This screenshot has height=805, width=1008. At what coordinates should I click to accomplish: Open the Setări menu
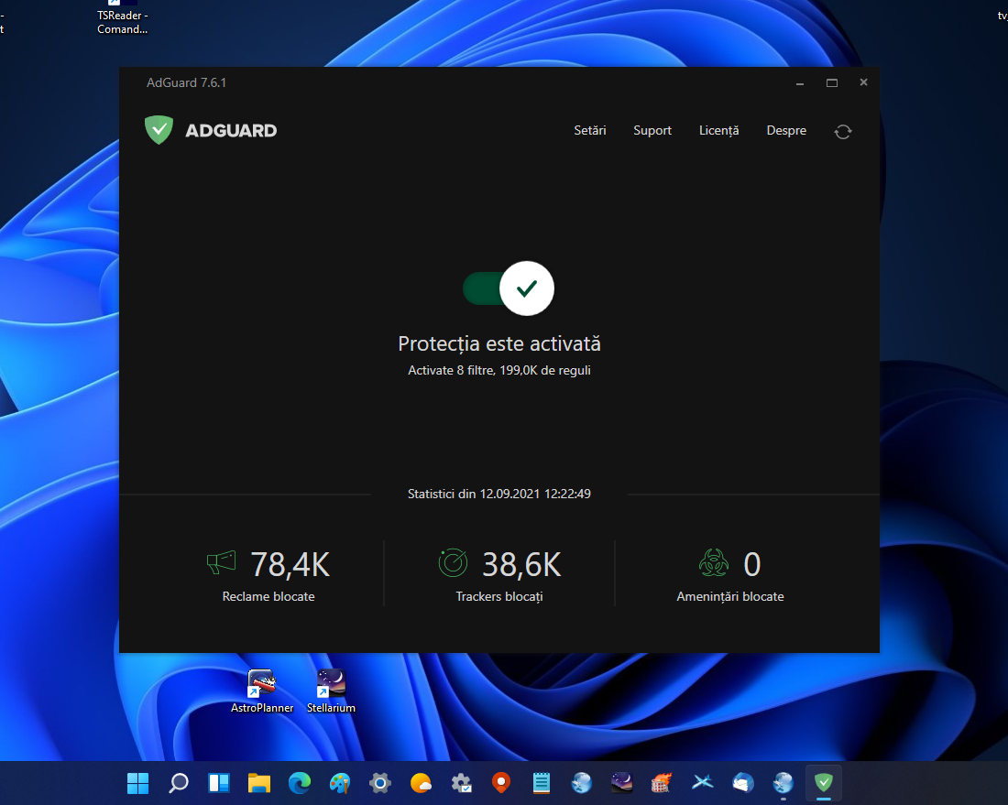point(589,130)
